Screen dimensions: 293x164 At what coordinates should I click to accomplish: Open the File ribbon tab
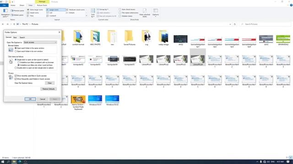(4, 5)
